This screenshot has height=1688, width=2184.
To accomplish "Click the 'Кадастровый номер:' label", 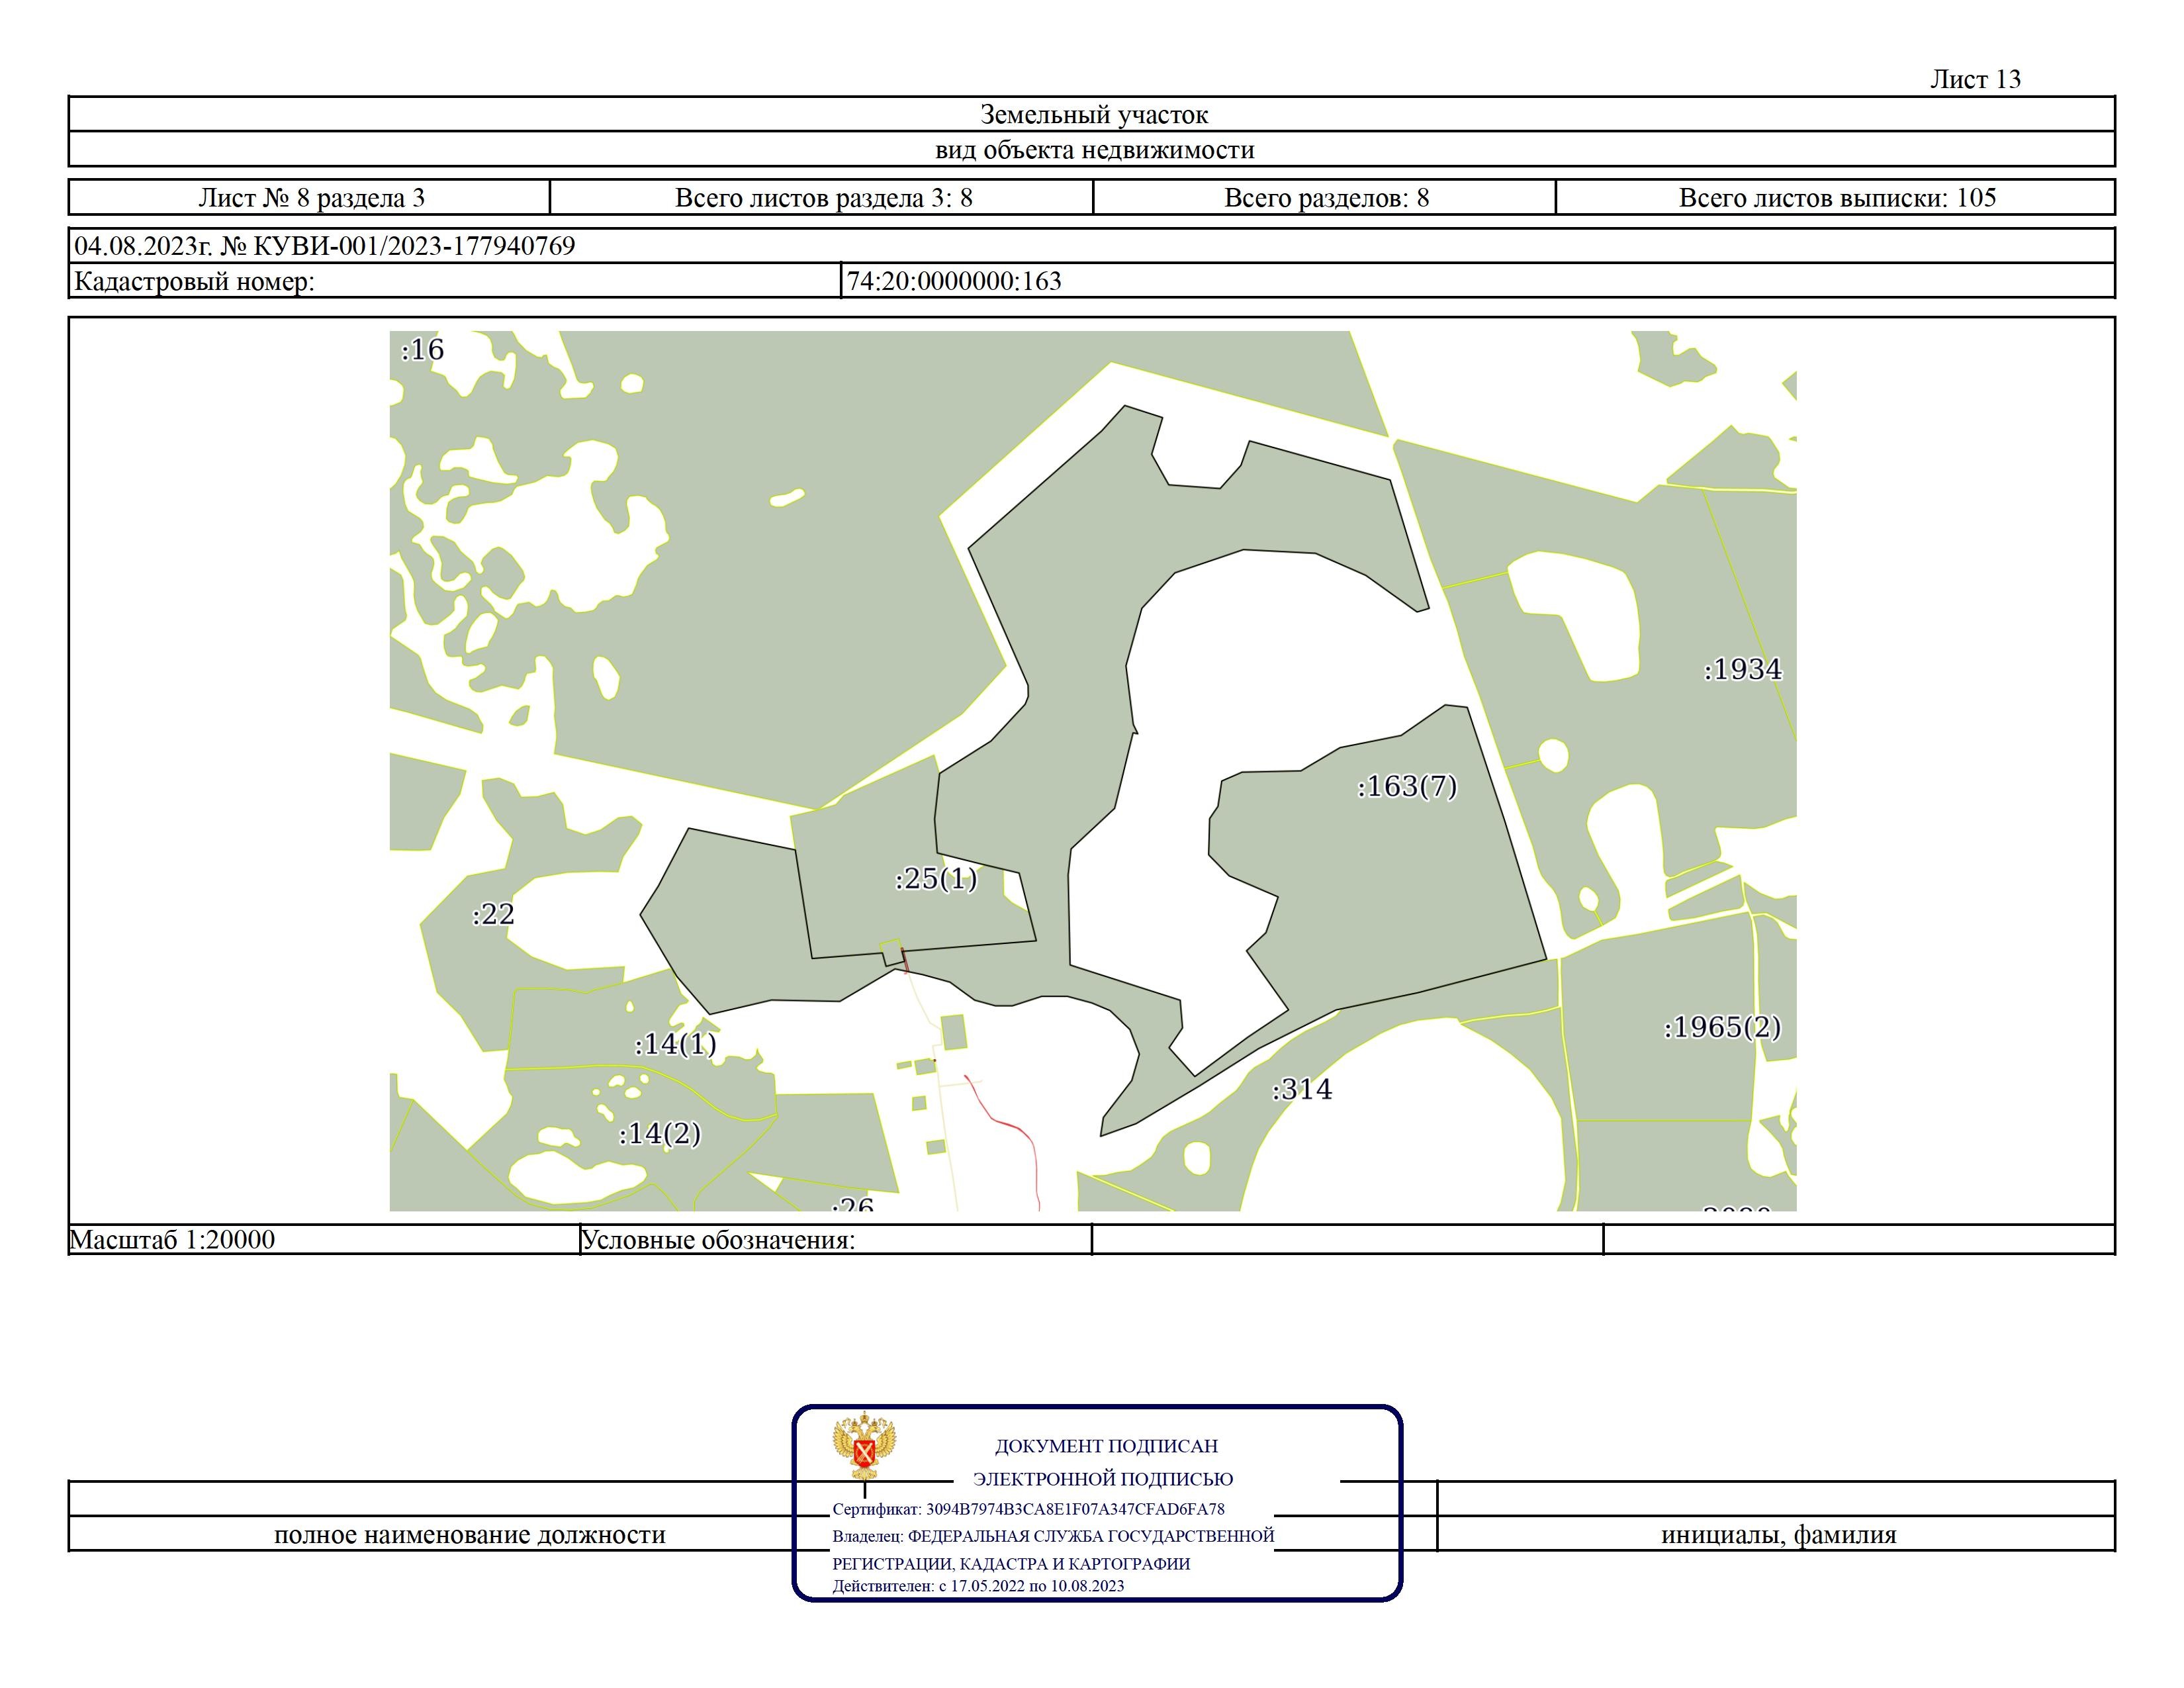I will [194, 281].
